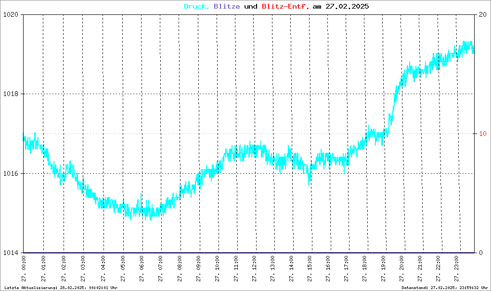Click the 20 value on right axis
Screen dimensions: 491x291
[483, 14]
